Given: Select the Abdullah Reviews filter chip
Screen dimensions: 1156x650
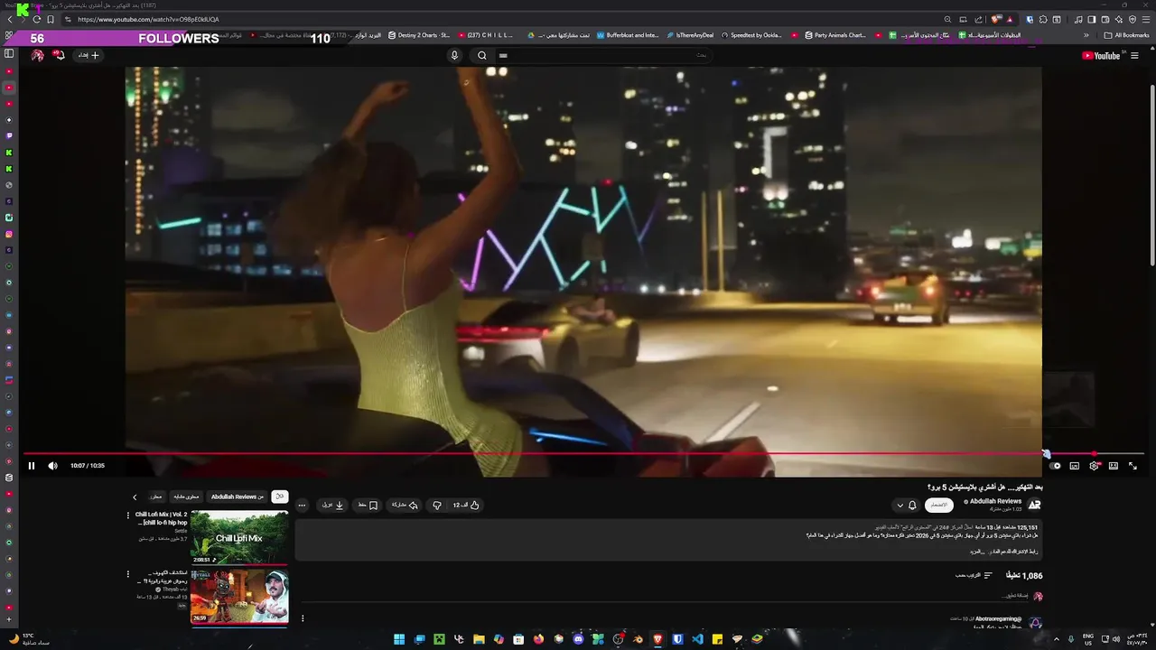Looking at the screenshot, I should point(238,497).
